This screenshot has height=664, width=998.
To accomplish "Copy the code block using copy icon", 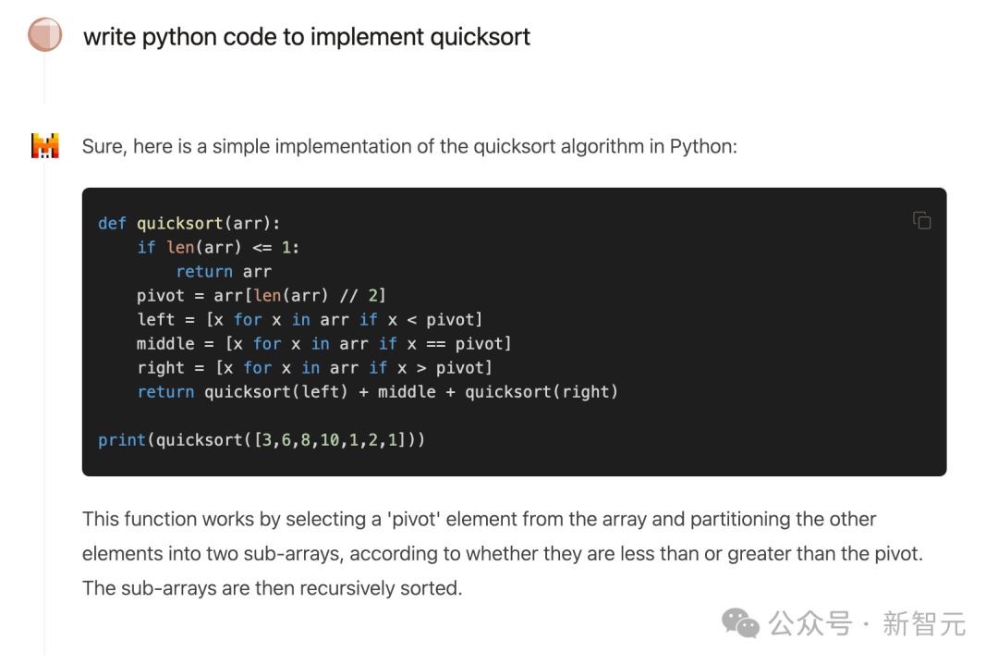I will (x=921, y=220).
